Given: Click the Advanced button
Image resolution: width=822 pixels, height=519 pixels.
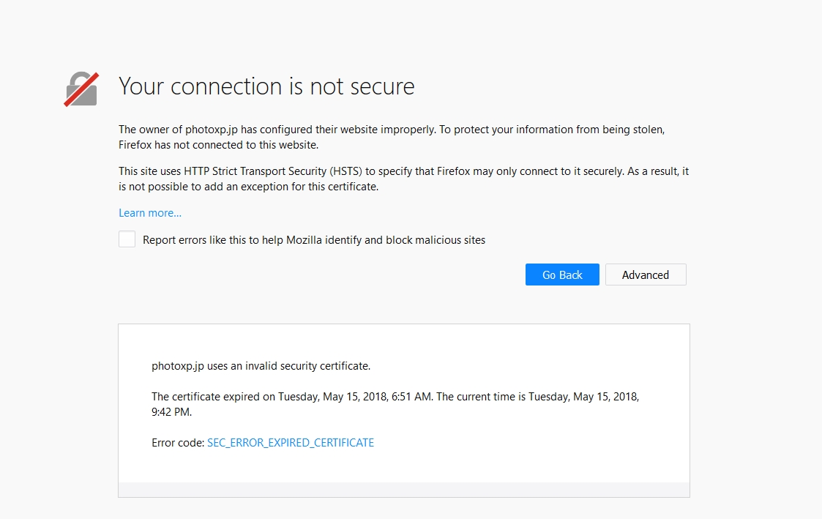Looking at the screenshot, I should click(645, 275).
